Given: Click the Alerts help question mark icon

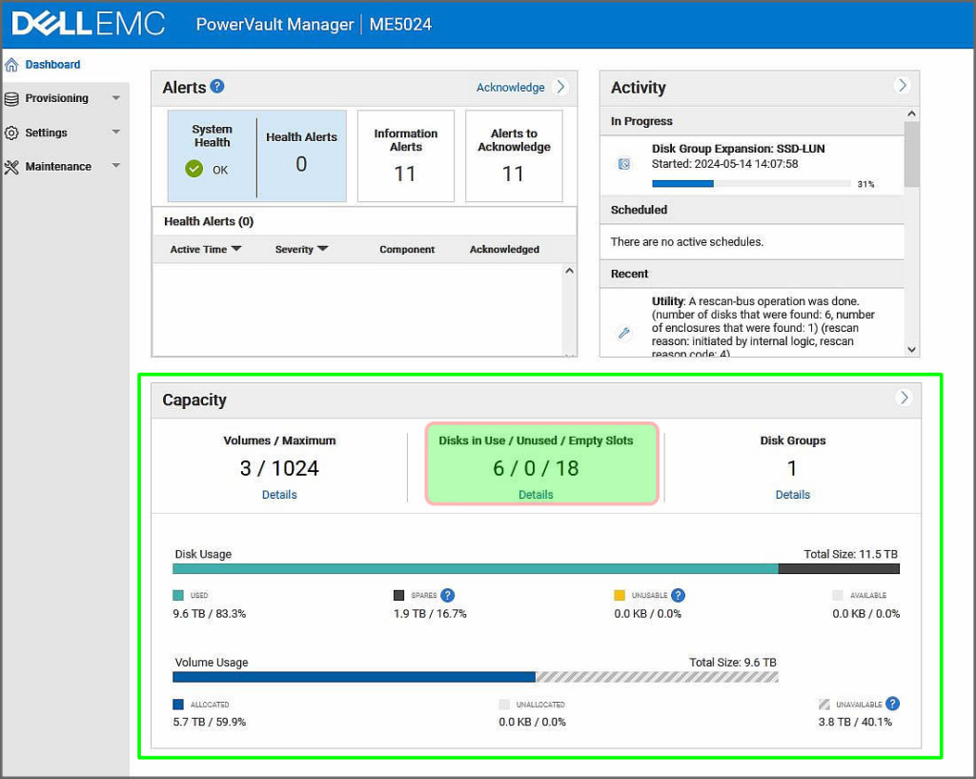Looking at the screenshot, I should [217, 87].
